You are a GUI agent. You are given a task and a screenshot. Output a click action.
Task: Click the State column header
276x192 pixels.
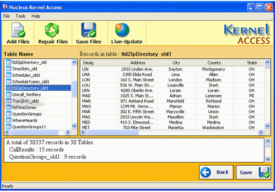248,63
